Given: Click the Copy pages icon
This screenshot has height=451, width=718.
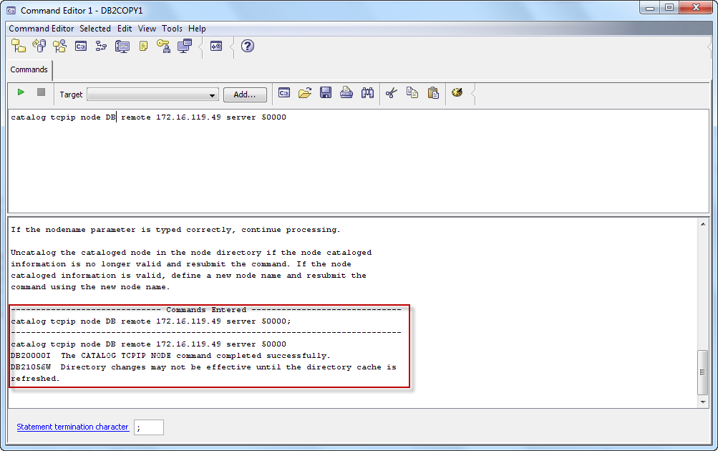Looking at the screenshot, I should (412, 93).
